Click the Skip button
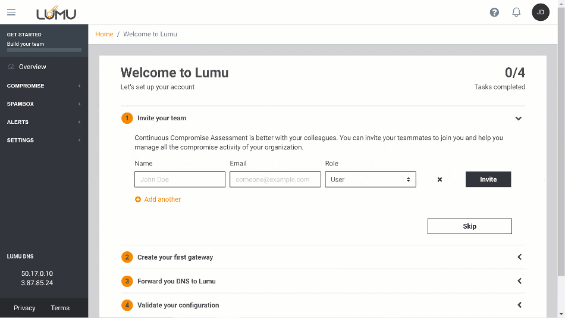Screen dimensions: 565x318 [469, 226]
